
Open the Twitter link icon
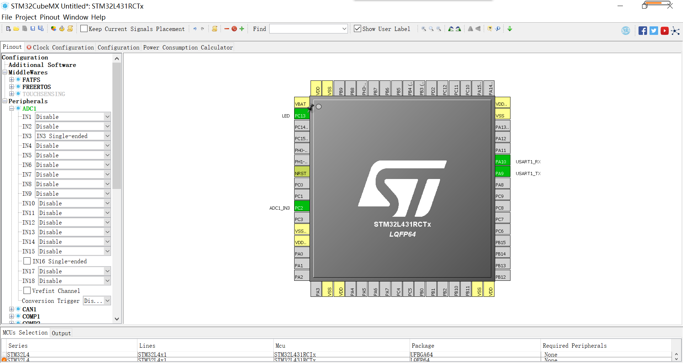pos(654,31)
